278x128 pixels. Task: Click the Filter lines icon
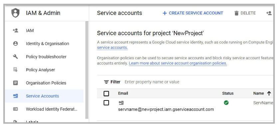pos(106,82)
